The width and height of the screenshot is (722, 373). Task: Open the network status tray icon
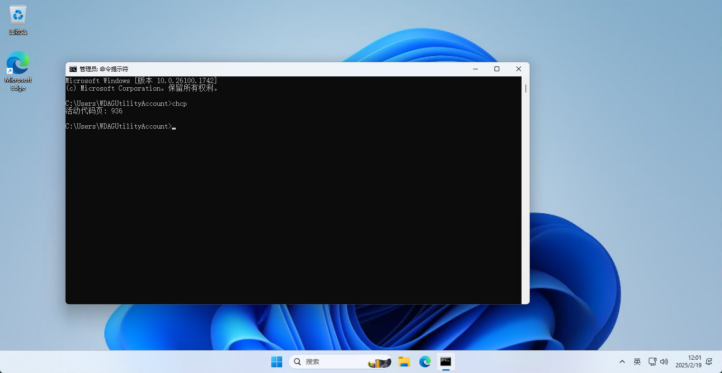pos(652,362)
